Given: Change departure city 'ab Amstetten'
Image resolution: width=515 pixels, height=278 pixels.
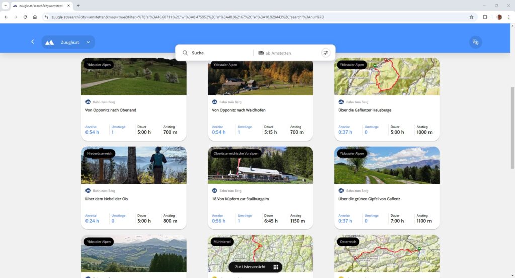Looking at the screenshot, I should click(278, 53).
